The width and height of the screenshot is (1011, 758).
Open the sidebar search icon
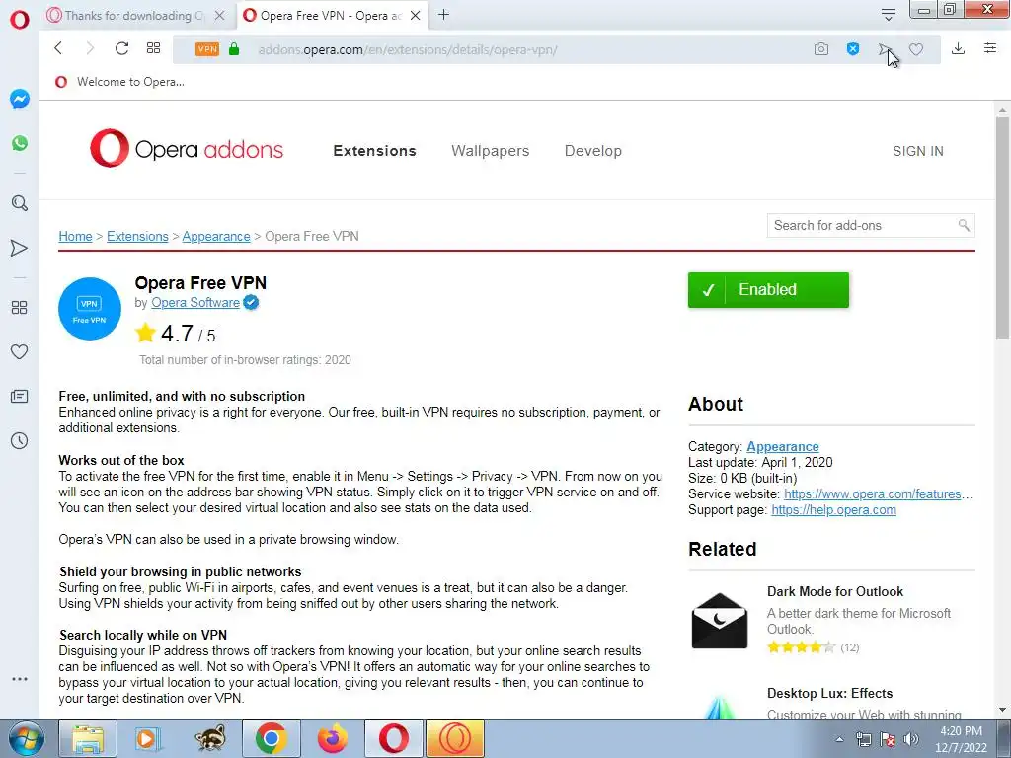pos(20,203)
